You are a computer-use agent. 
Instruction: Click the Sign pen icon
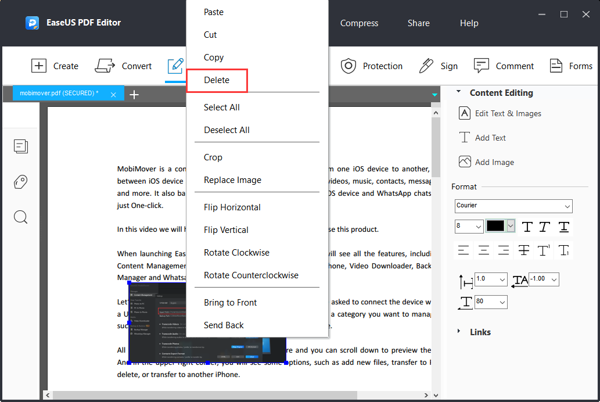426,66
